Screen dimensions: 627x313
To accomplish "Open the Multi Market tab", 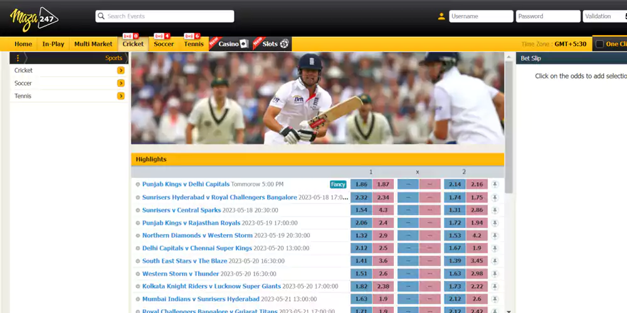I will 93,44.
